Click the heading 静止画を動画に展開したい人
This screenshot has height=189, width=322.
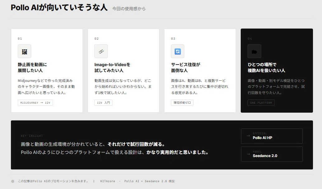(x=32, y=68)
